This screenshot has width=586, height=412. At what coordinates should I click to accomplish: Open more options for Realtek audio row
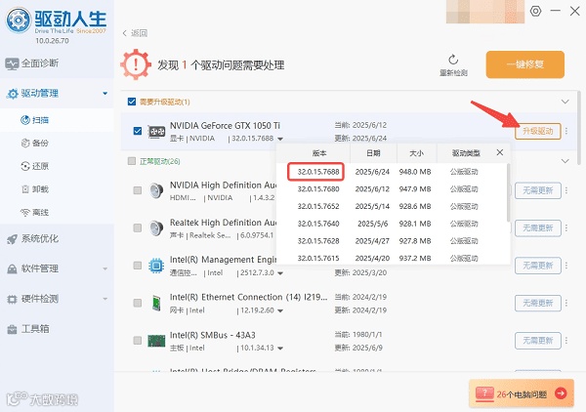(x=566, y=227)
